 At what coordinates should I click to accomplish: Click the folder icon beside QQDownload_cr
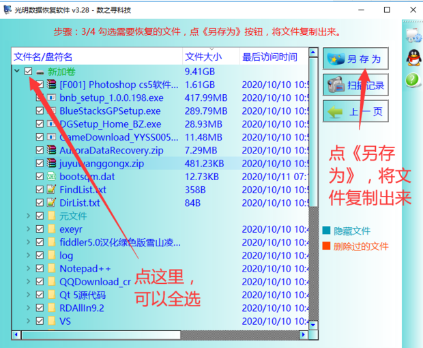[x=52, y=281]
